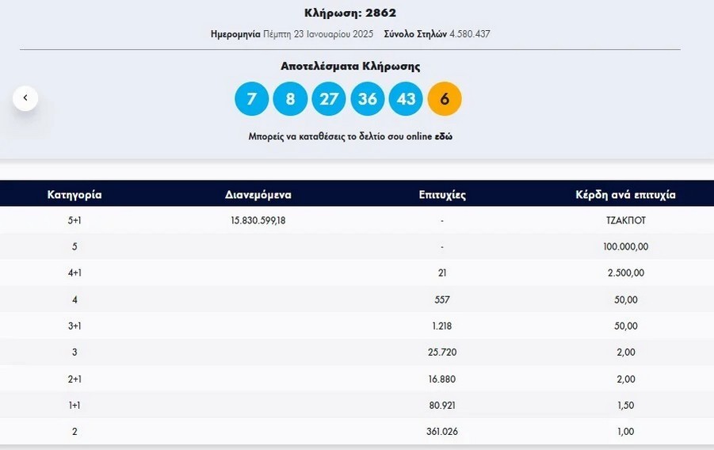Screen dimensions: 714x450
Task: Click the 100.000,00 prize value
Action: (x=625, y=246)
